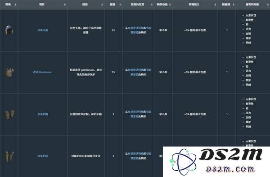Sort table by the 项目 column arrows

coord(65,4)
